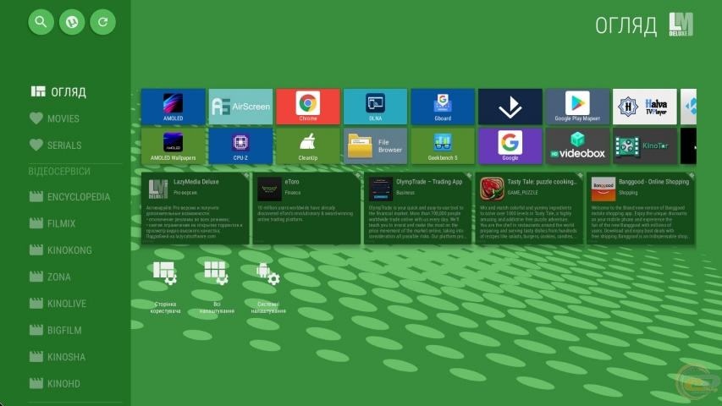
Task: Open SERIALS favorites in sidebar
Action: 55,145
